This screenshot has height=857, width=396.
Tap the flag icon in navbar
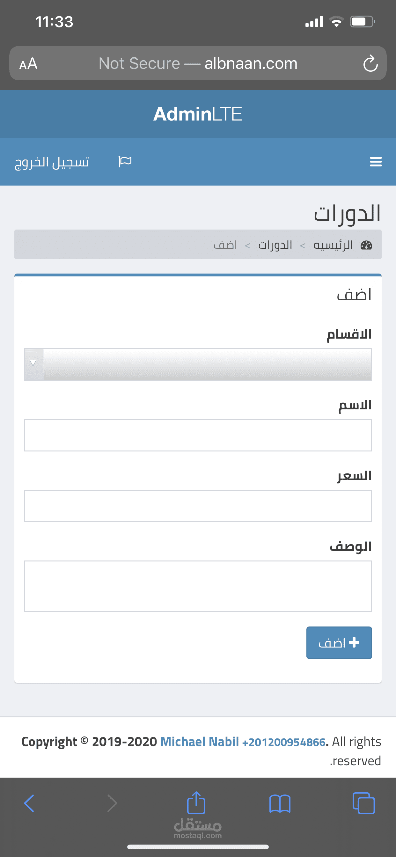tap(125, 162)
